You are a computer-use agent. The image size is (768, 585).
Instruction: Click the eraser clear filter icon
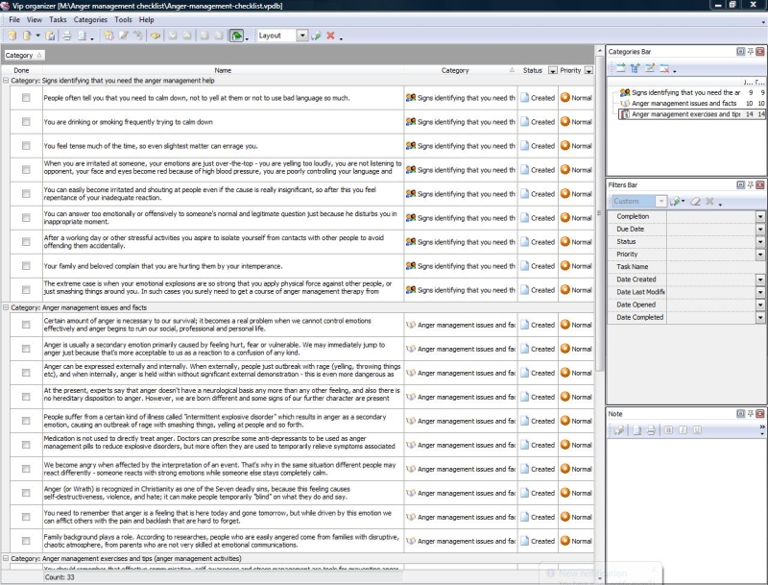tap(695, 202)
